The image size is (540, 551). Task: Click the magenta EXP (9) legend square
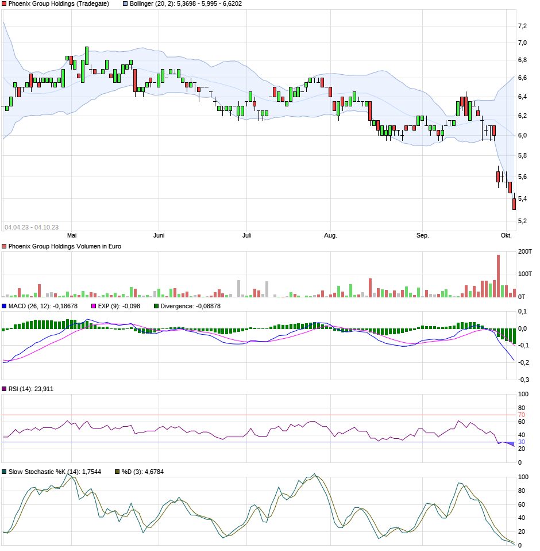coord(94,306)
